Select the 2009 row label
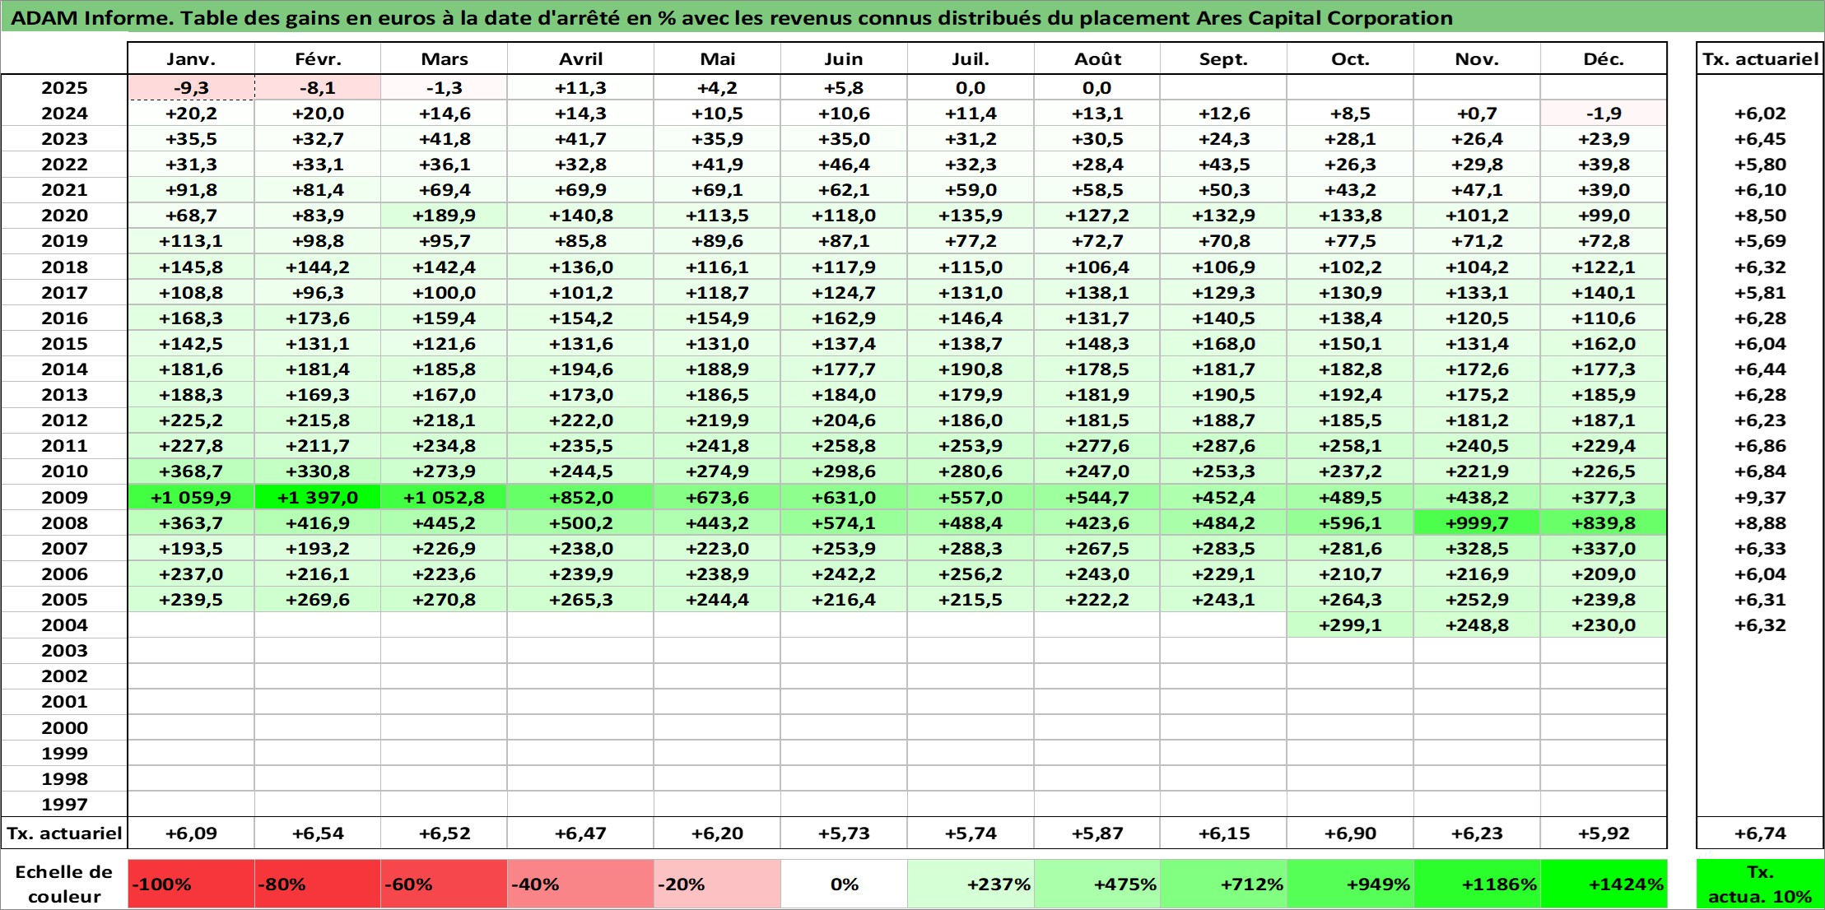Image resolution: width=1825 pixels, height=910 pixels. pyautogui.click(x=64, y=498)
